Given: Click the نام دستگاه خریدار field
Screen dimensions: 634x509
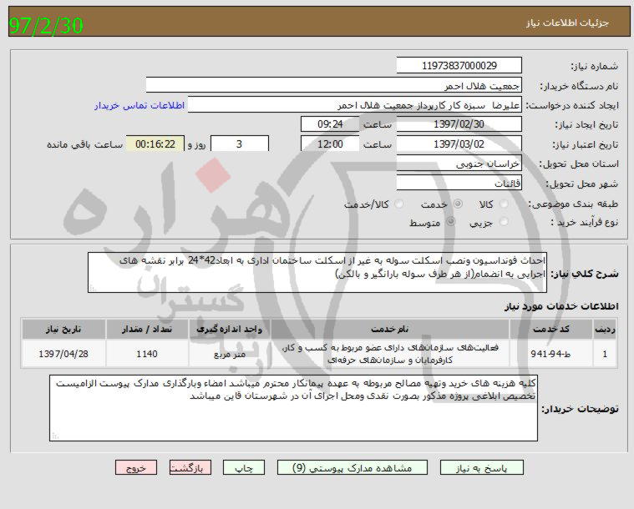Looking at the screenshot, I should coord(333,86).
